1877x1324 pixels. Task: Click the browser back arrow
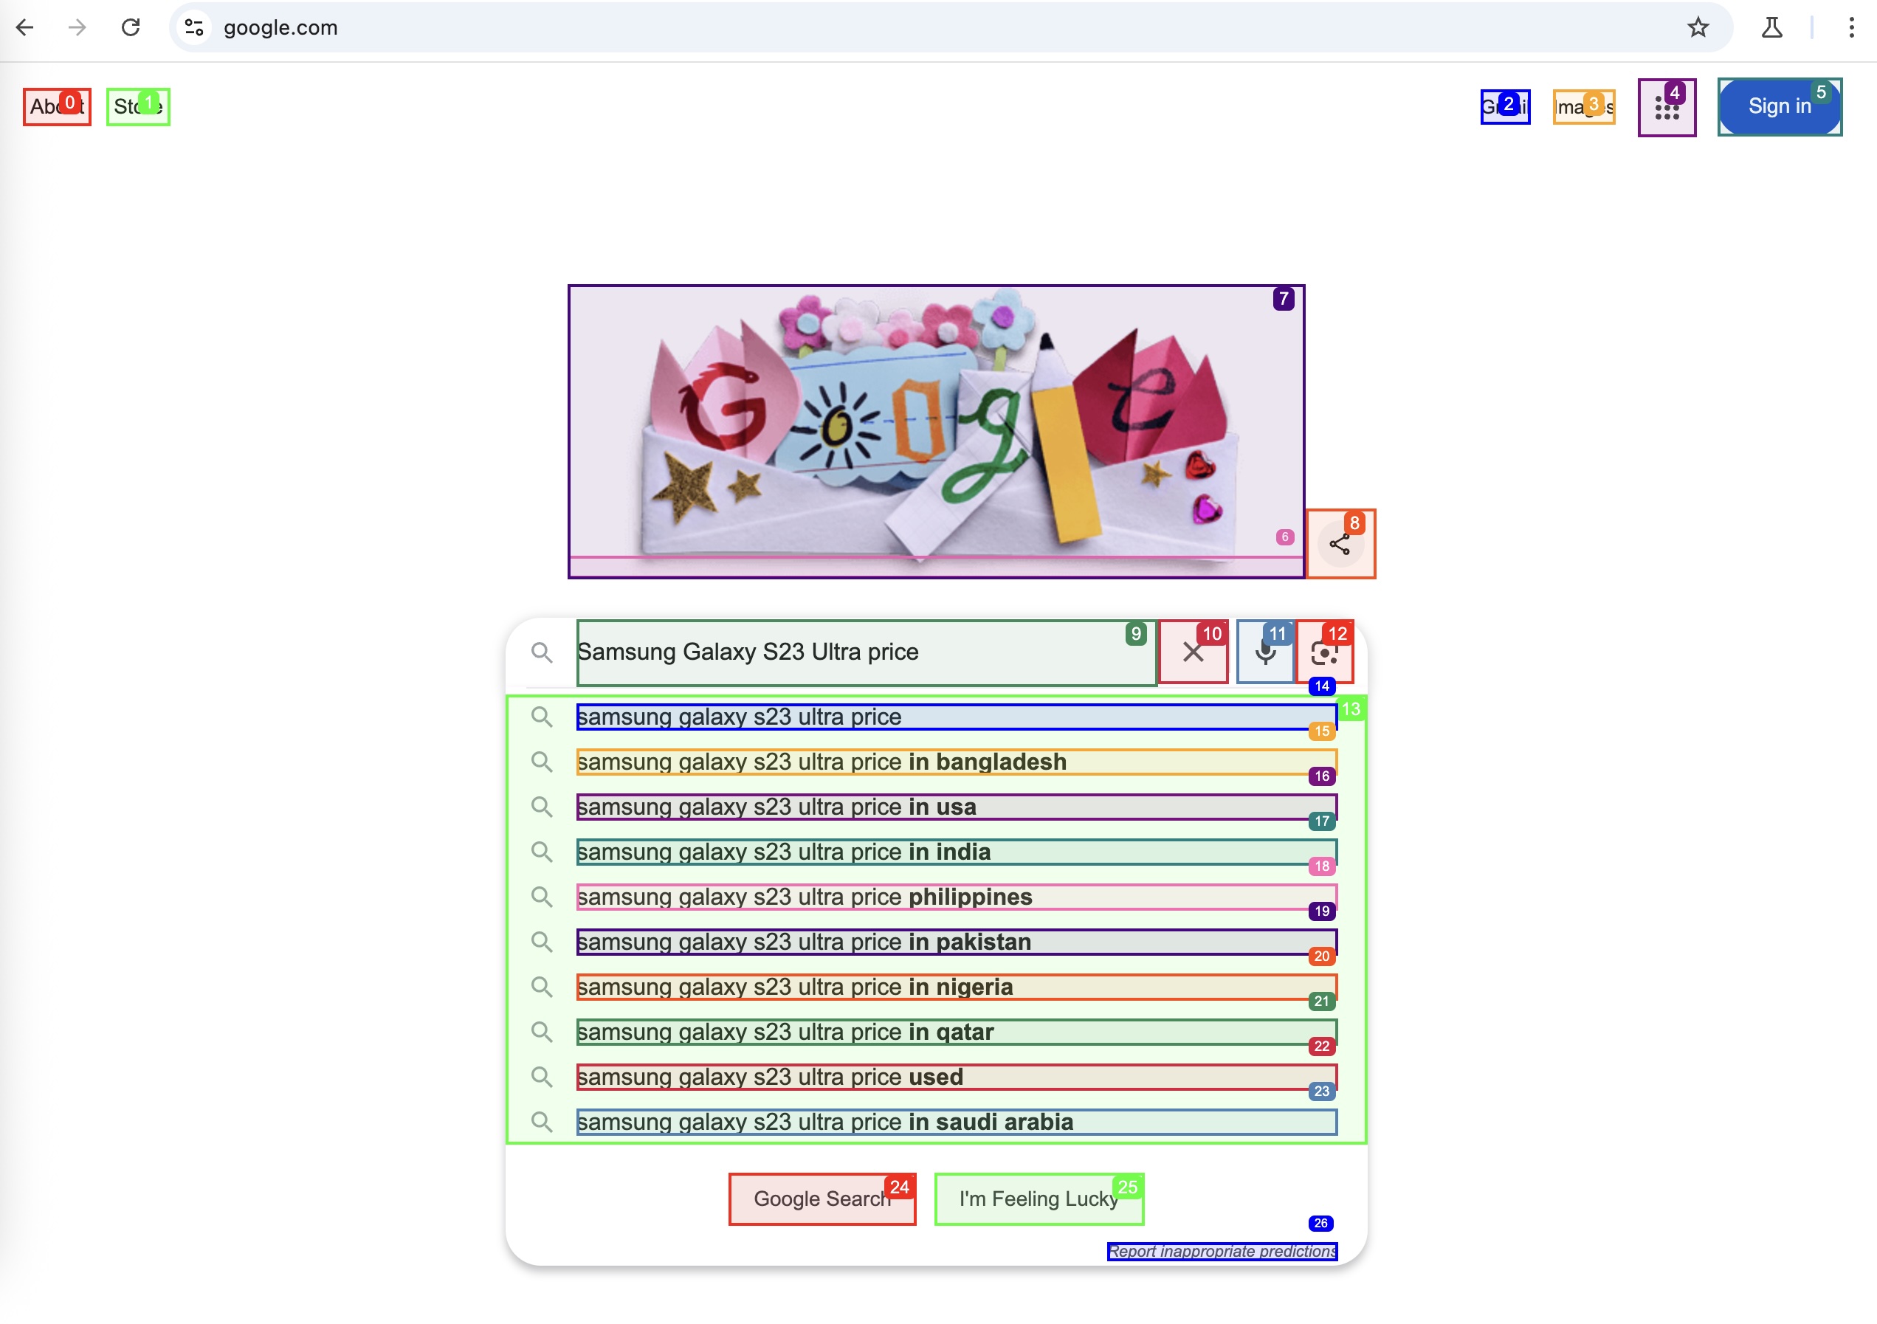tap(25, 28)
